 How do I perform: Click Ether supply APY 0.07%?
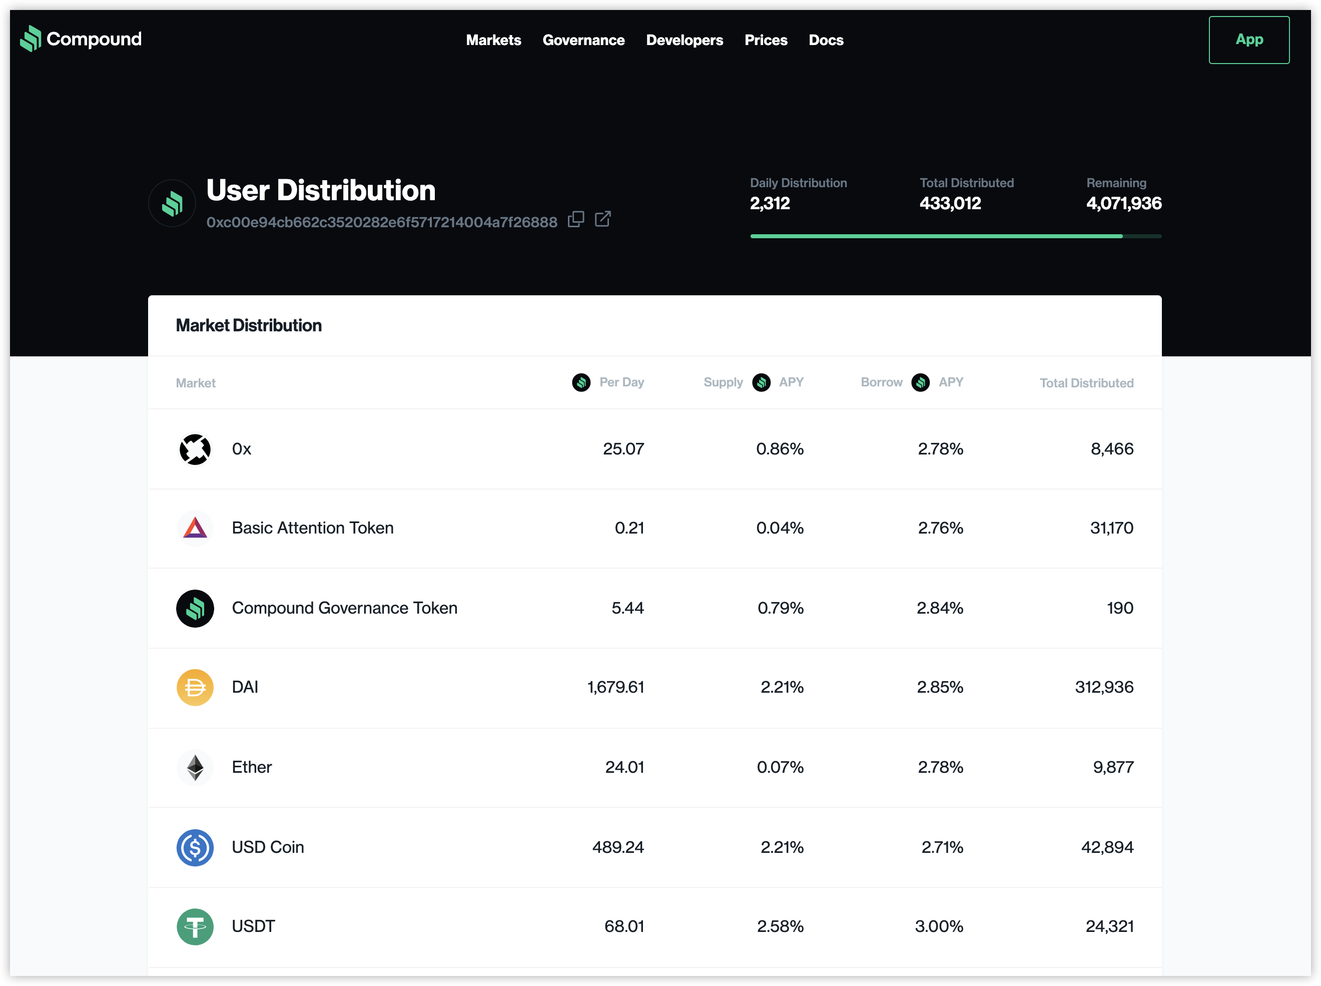[x=780, y=768]
